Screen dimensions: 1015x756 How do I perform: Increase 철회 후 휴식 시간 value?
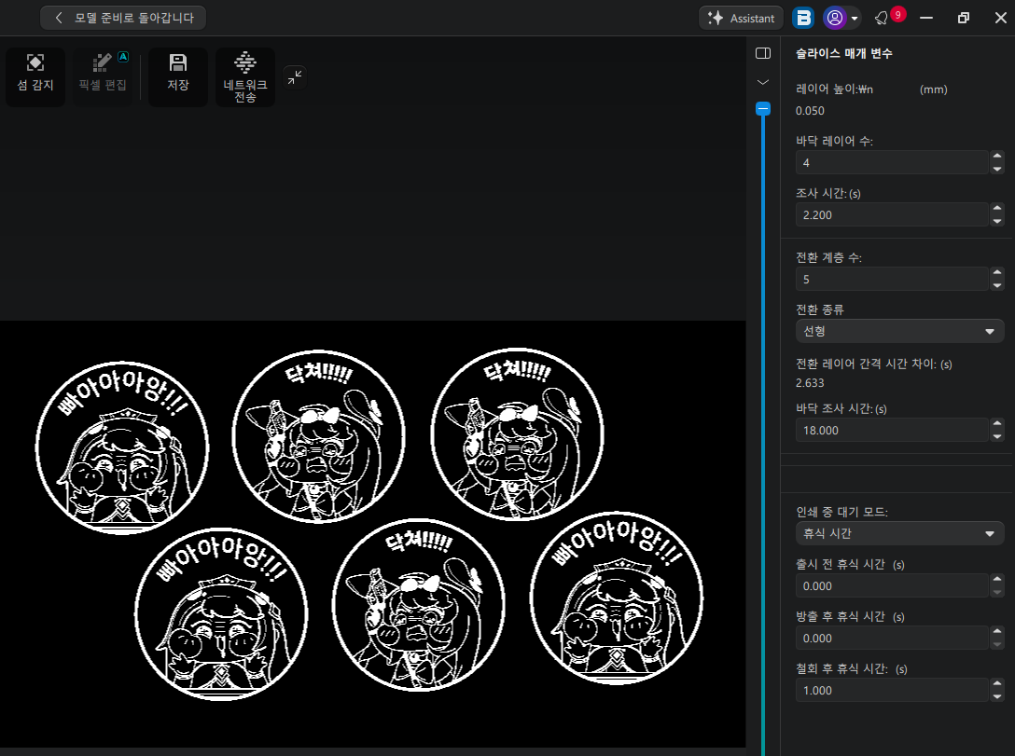(x=997, y=684)
